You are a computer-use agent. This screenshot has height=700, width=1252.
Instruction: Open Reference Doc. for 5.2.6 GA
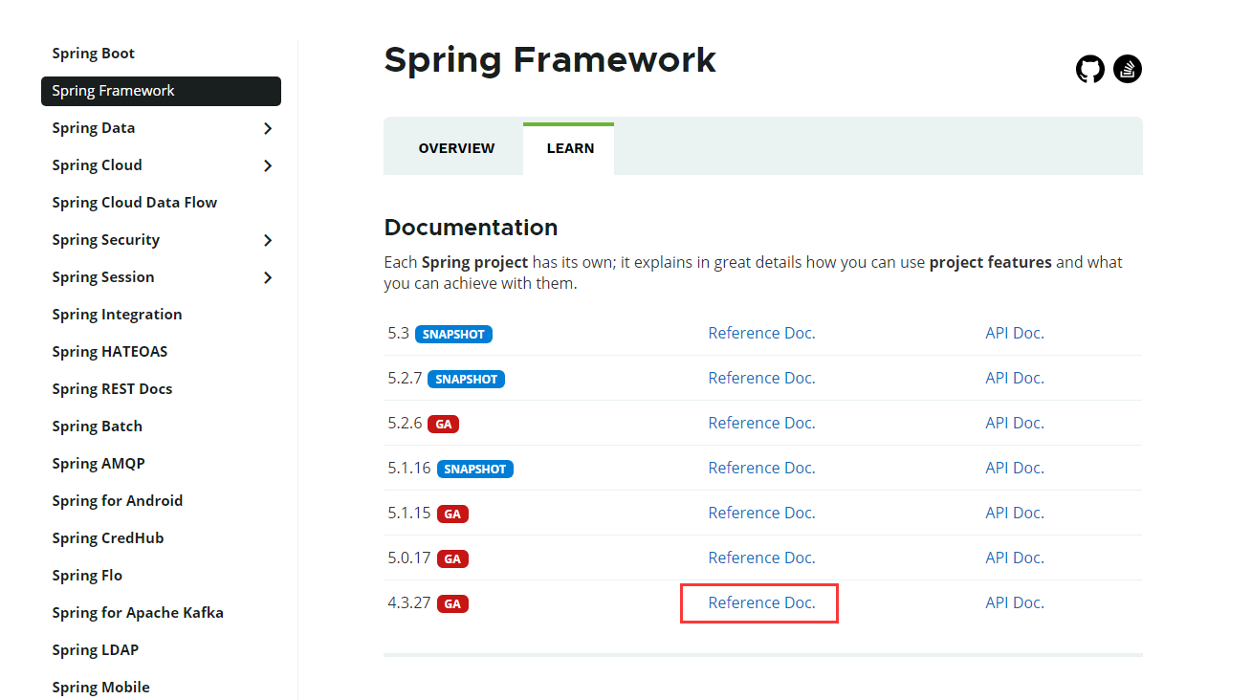[761, 424]
